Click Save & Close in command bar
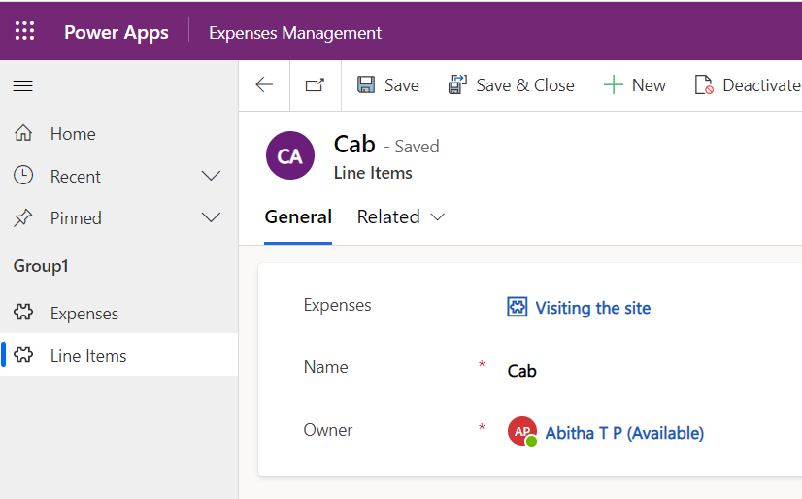 tap(512, 85)
